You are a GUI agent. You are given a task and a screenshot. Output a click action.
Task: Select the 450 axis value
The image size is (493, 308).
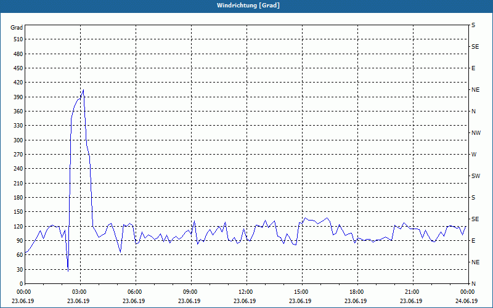(x=18, y=68)
